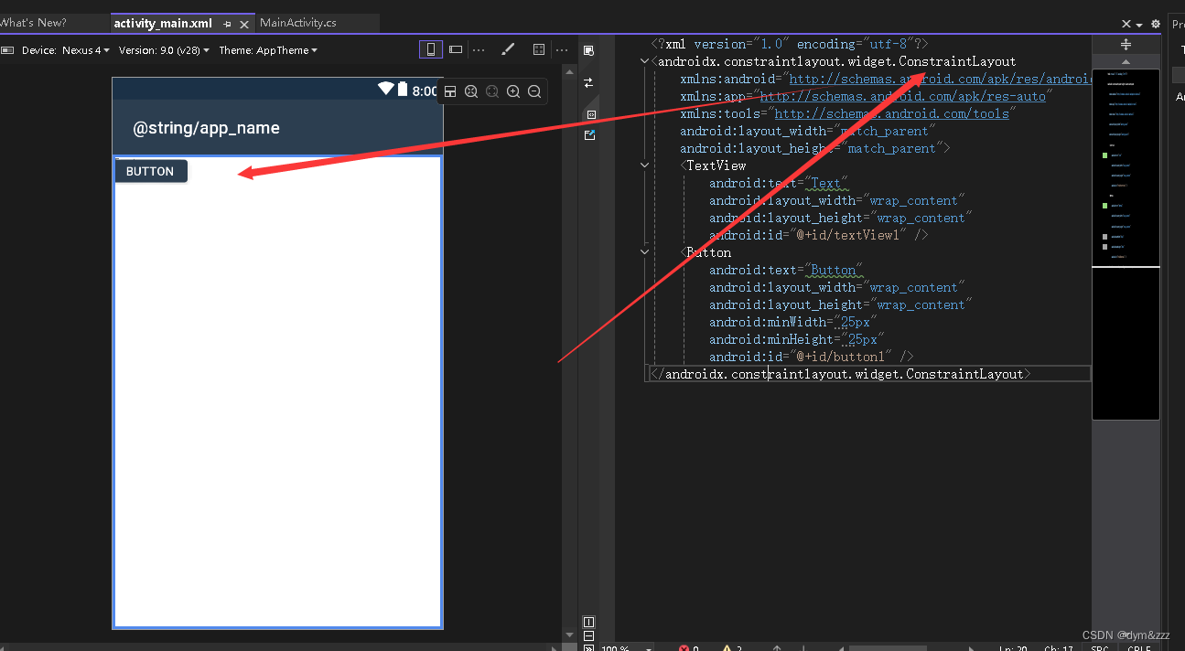Click the zoom-out magnifier icon
The height and width of the screenshot is (651, 1185).
click(x=534, y=91)
